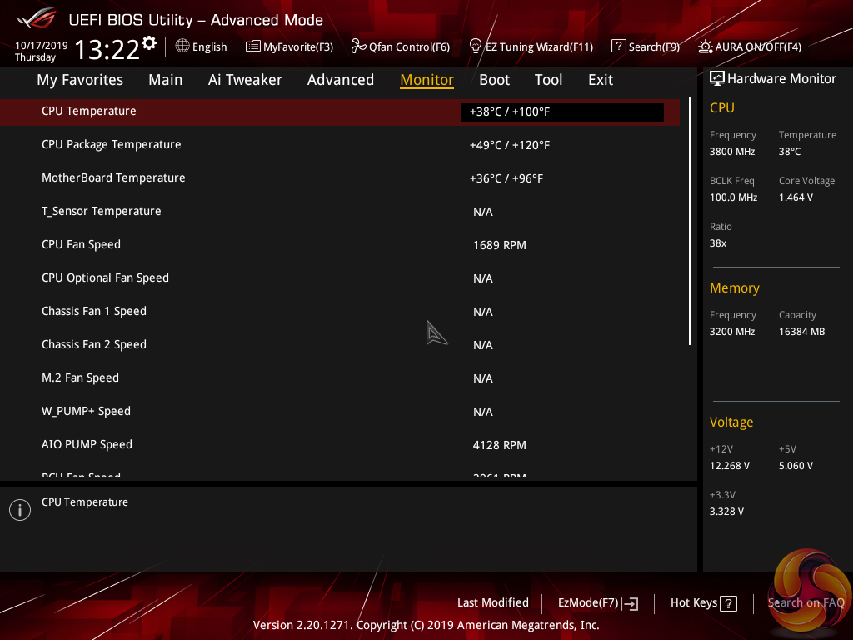The image size is (853, 640).
Task: Click the ROG logo
Action: [x=36, y=18]
